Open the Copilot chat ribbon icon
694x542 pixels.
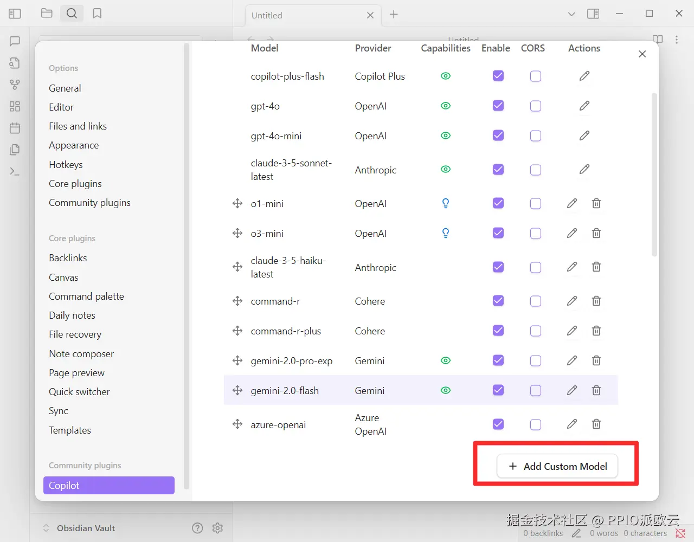(15, 41)
